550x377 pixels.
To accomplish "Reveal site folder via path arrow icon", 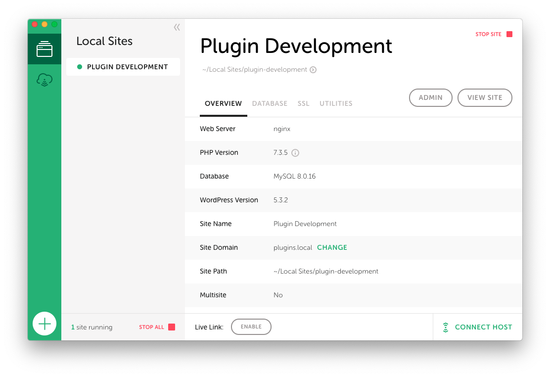I will (x=313, y=70).
